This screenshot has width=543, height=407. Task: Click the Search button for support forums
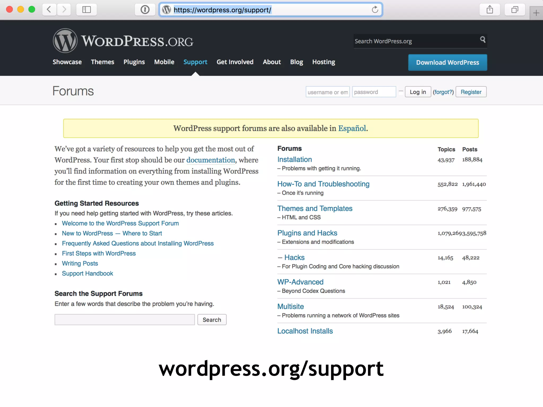tap(212, 320)
